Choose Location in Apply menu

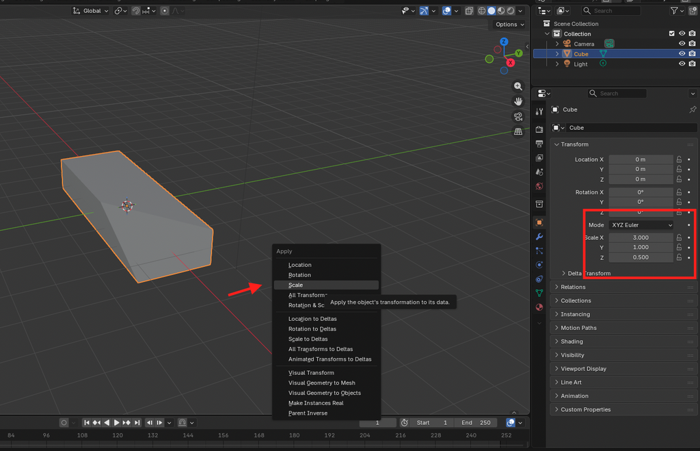tap(326, 265)
